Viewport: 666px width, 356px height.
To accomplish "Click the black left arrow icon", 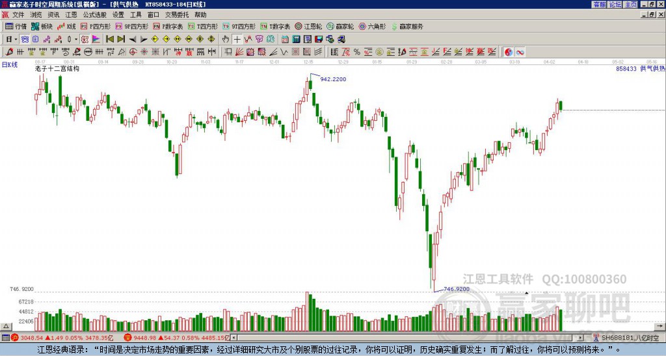I will 133,40.
